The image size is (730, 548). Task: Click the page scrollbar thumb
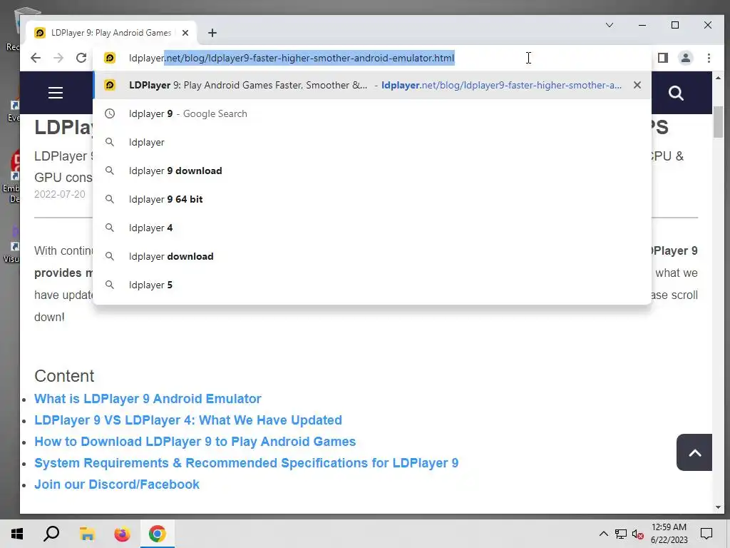coord(718,121)
